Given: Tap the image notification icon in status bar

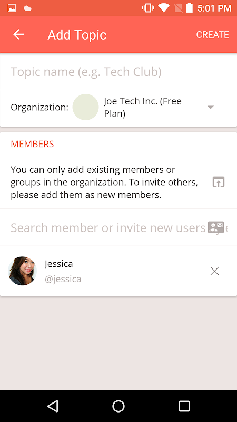Looking at the screenshot, I should click(12, 8).
